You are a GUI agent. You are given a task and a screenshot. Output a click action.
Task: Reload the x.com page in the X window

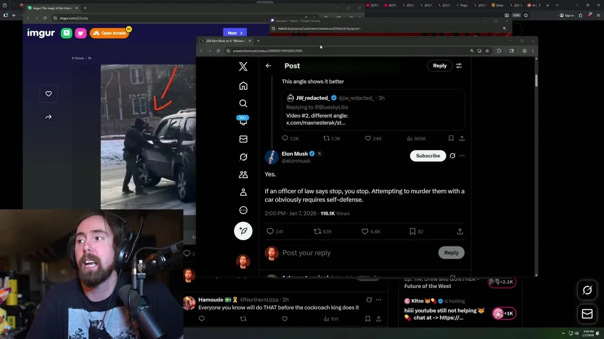tap(218, 51)
